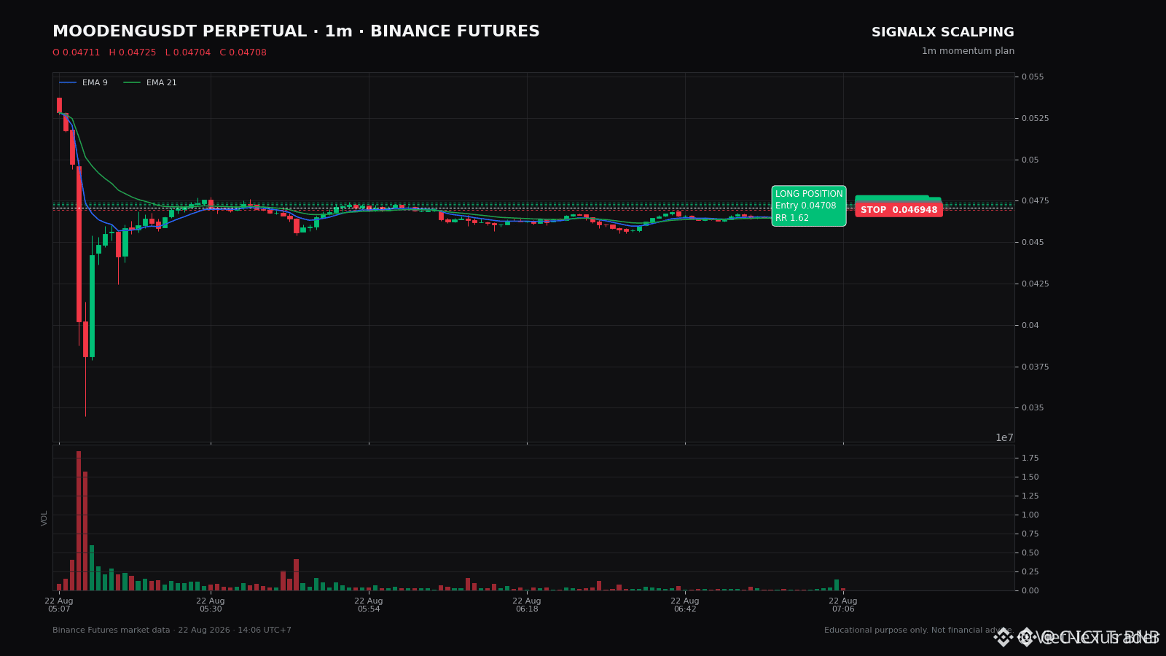Click the STOP 0.046948 price tag
Viewport: 1166px width, 656px height.
tap(899, 210)
